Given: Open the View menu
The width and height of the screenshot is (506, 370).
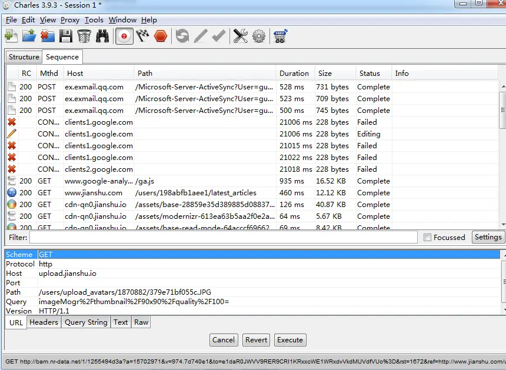Looking at the screenshot, I should click(x=48, y=20).
